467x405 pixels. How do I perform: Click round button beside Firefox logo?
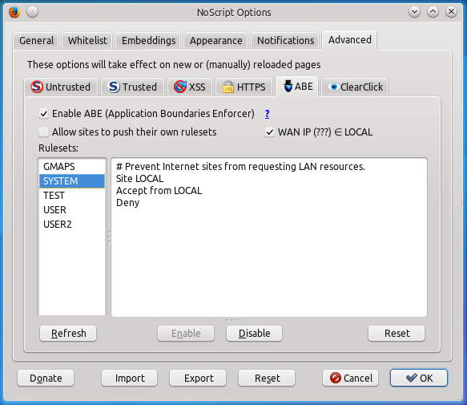click(32, 12)
